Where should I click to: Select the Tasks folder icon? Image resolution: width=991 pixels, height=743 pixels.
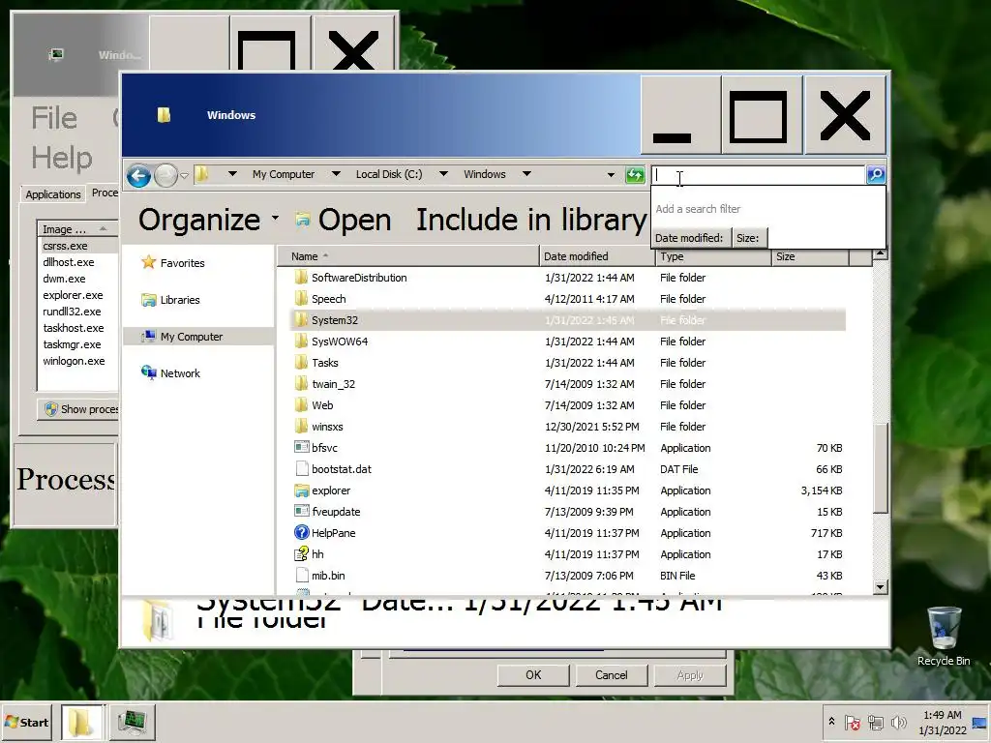[302, 363]
